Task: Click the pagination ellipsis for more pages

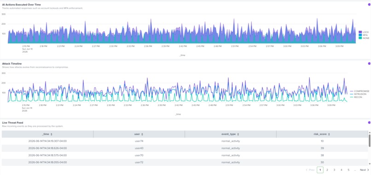Action: (355, 170)
